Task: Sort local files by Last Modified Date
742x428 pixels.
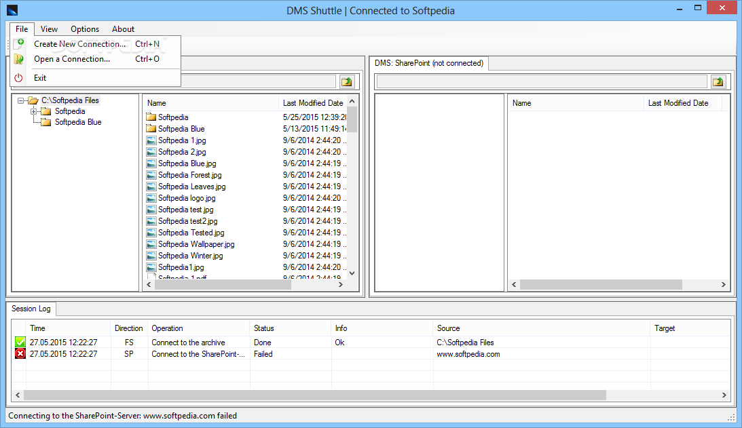Action: click(313, 102)
